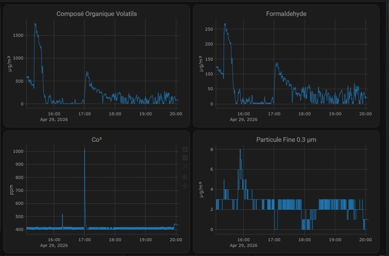Click the 250 y-axis label on Formaldehyde chart
Viewport: 389px width, 256px height.
209,29
